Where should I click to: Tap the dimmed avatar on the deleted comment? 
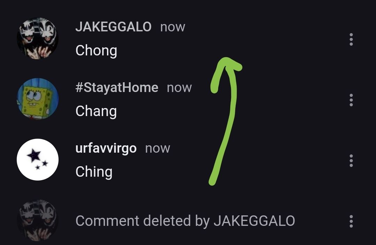pyautogui.click(x=38, y=220)
